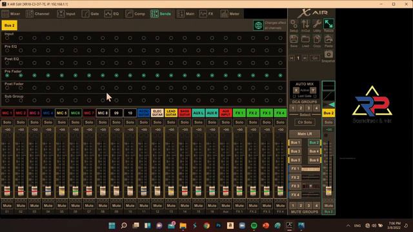Select the ELEC GUITAR channel label
The height and width of the screenshot is (232, 413).
(157, 113)
